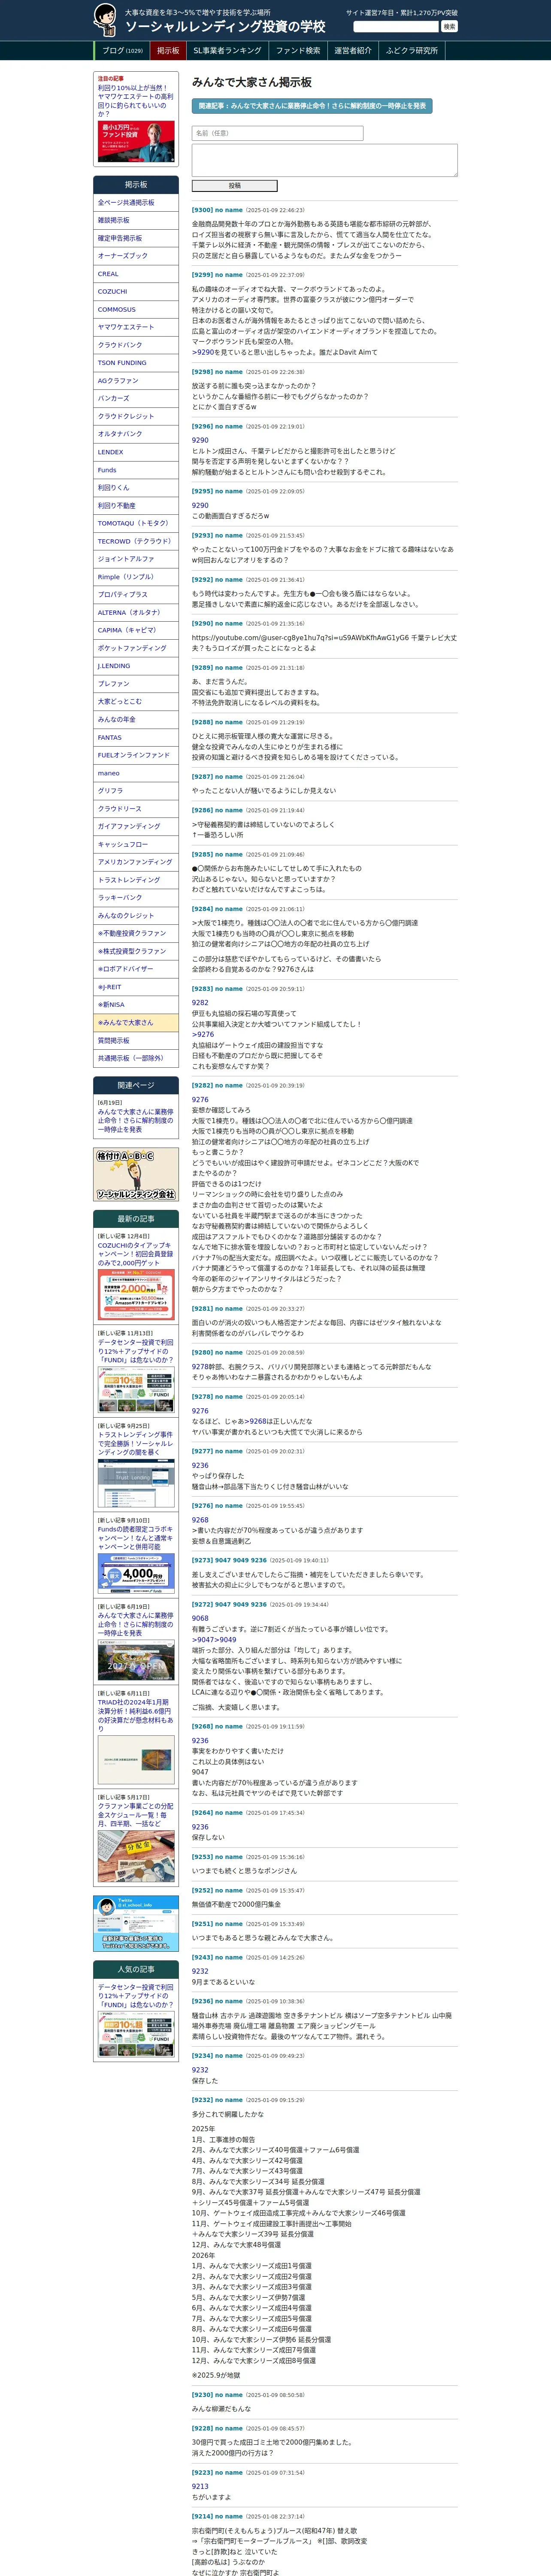
Task: Open COZUCHI board link
Action: pos(136,292)
